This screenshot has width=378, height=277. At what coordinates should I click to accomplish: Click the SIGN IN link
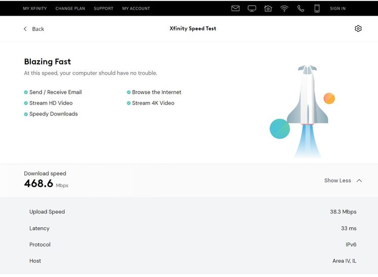(337, 9)
